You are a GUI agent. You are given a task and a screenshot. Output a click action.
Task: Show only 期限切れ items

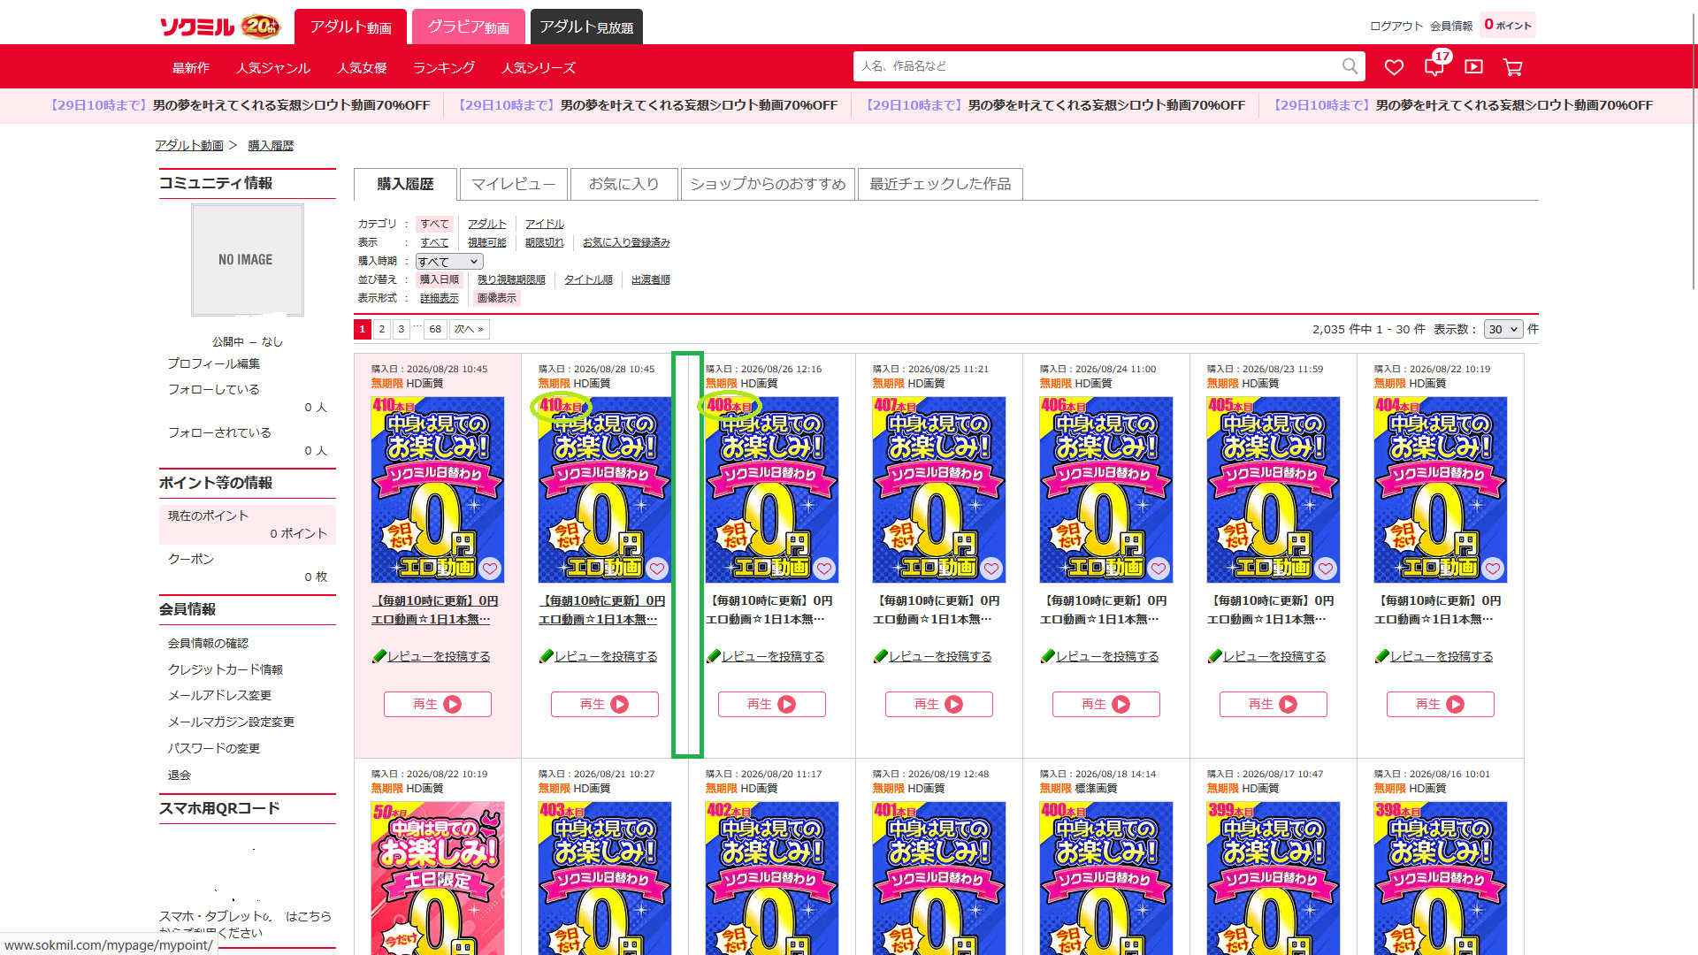[545, 242]
